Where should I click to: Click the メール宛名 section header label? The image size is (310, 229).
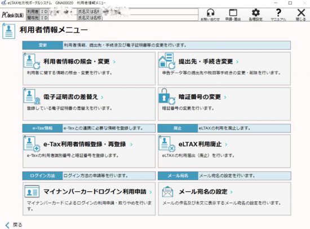pos(178,176)
